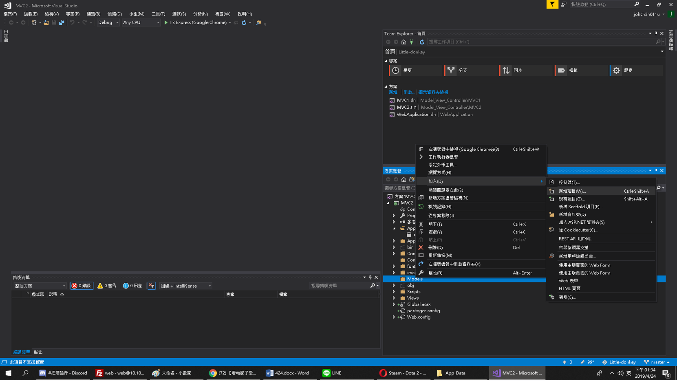Switch to the 錯誤清單 tab
This screenshot has width=677, height=381.
[22, 352]
